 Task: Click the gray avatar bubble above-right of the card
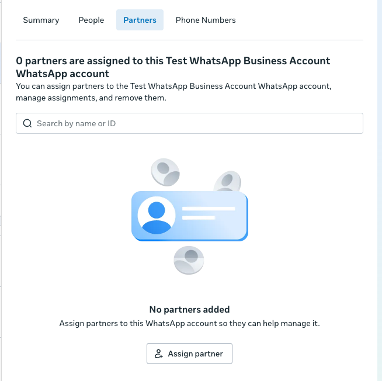pos(227,182)
